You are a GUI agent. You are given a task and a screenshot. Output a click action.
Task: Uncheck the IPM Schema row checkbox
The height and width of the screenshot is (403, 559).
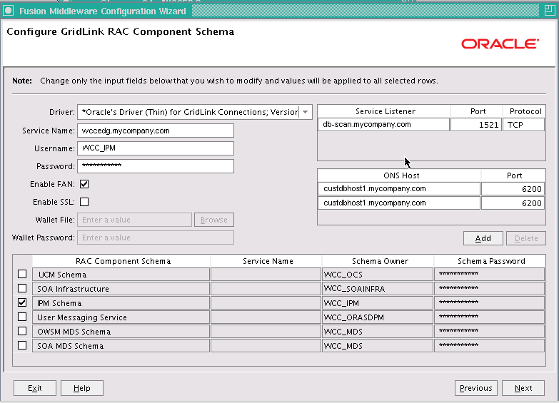click(22, 302)
